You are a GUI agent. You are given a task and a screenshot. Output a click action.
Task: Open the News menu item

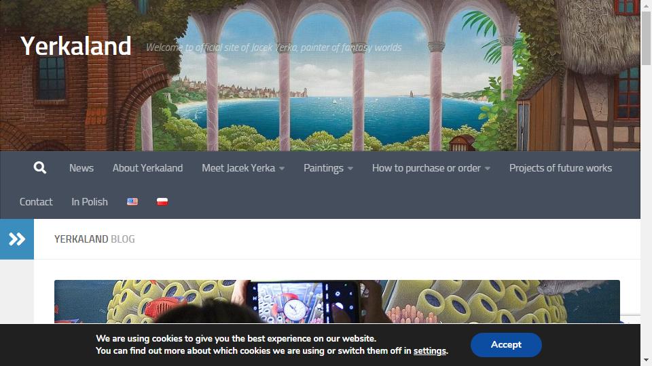81,168
